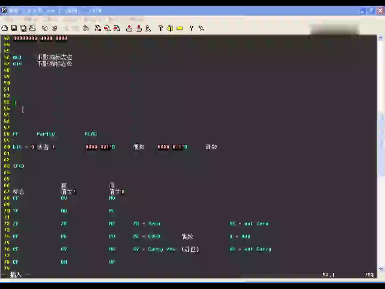385x289 pixels.
Task: Click the Build Tags icon
Action: tap(170, 28)
